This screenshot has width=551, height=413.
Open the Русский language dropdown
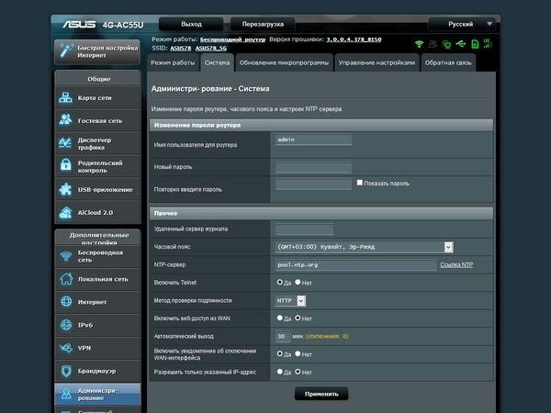464,24
